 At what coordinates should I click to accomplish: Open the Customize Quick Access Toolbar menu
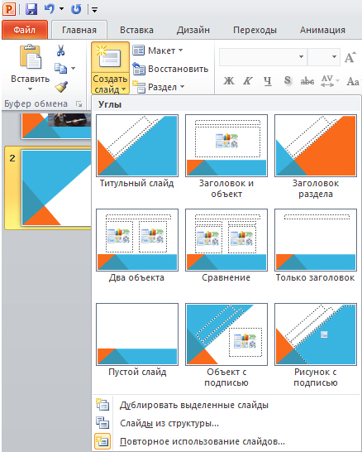pyautogui.click(x=94, y=10)
